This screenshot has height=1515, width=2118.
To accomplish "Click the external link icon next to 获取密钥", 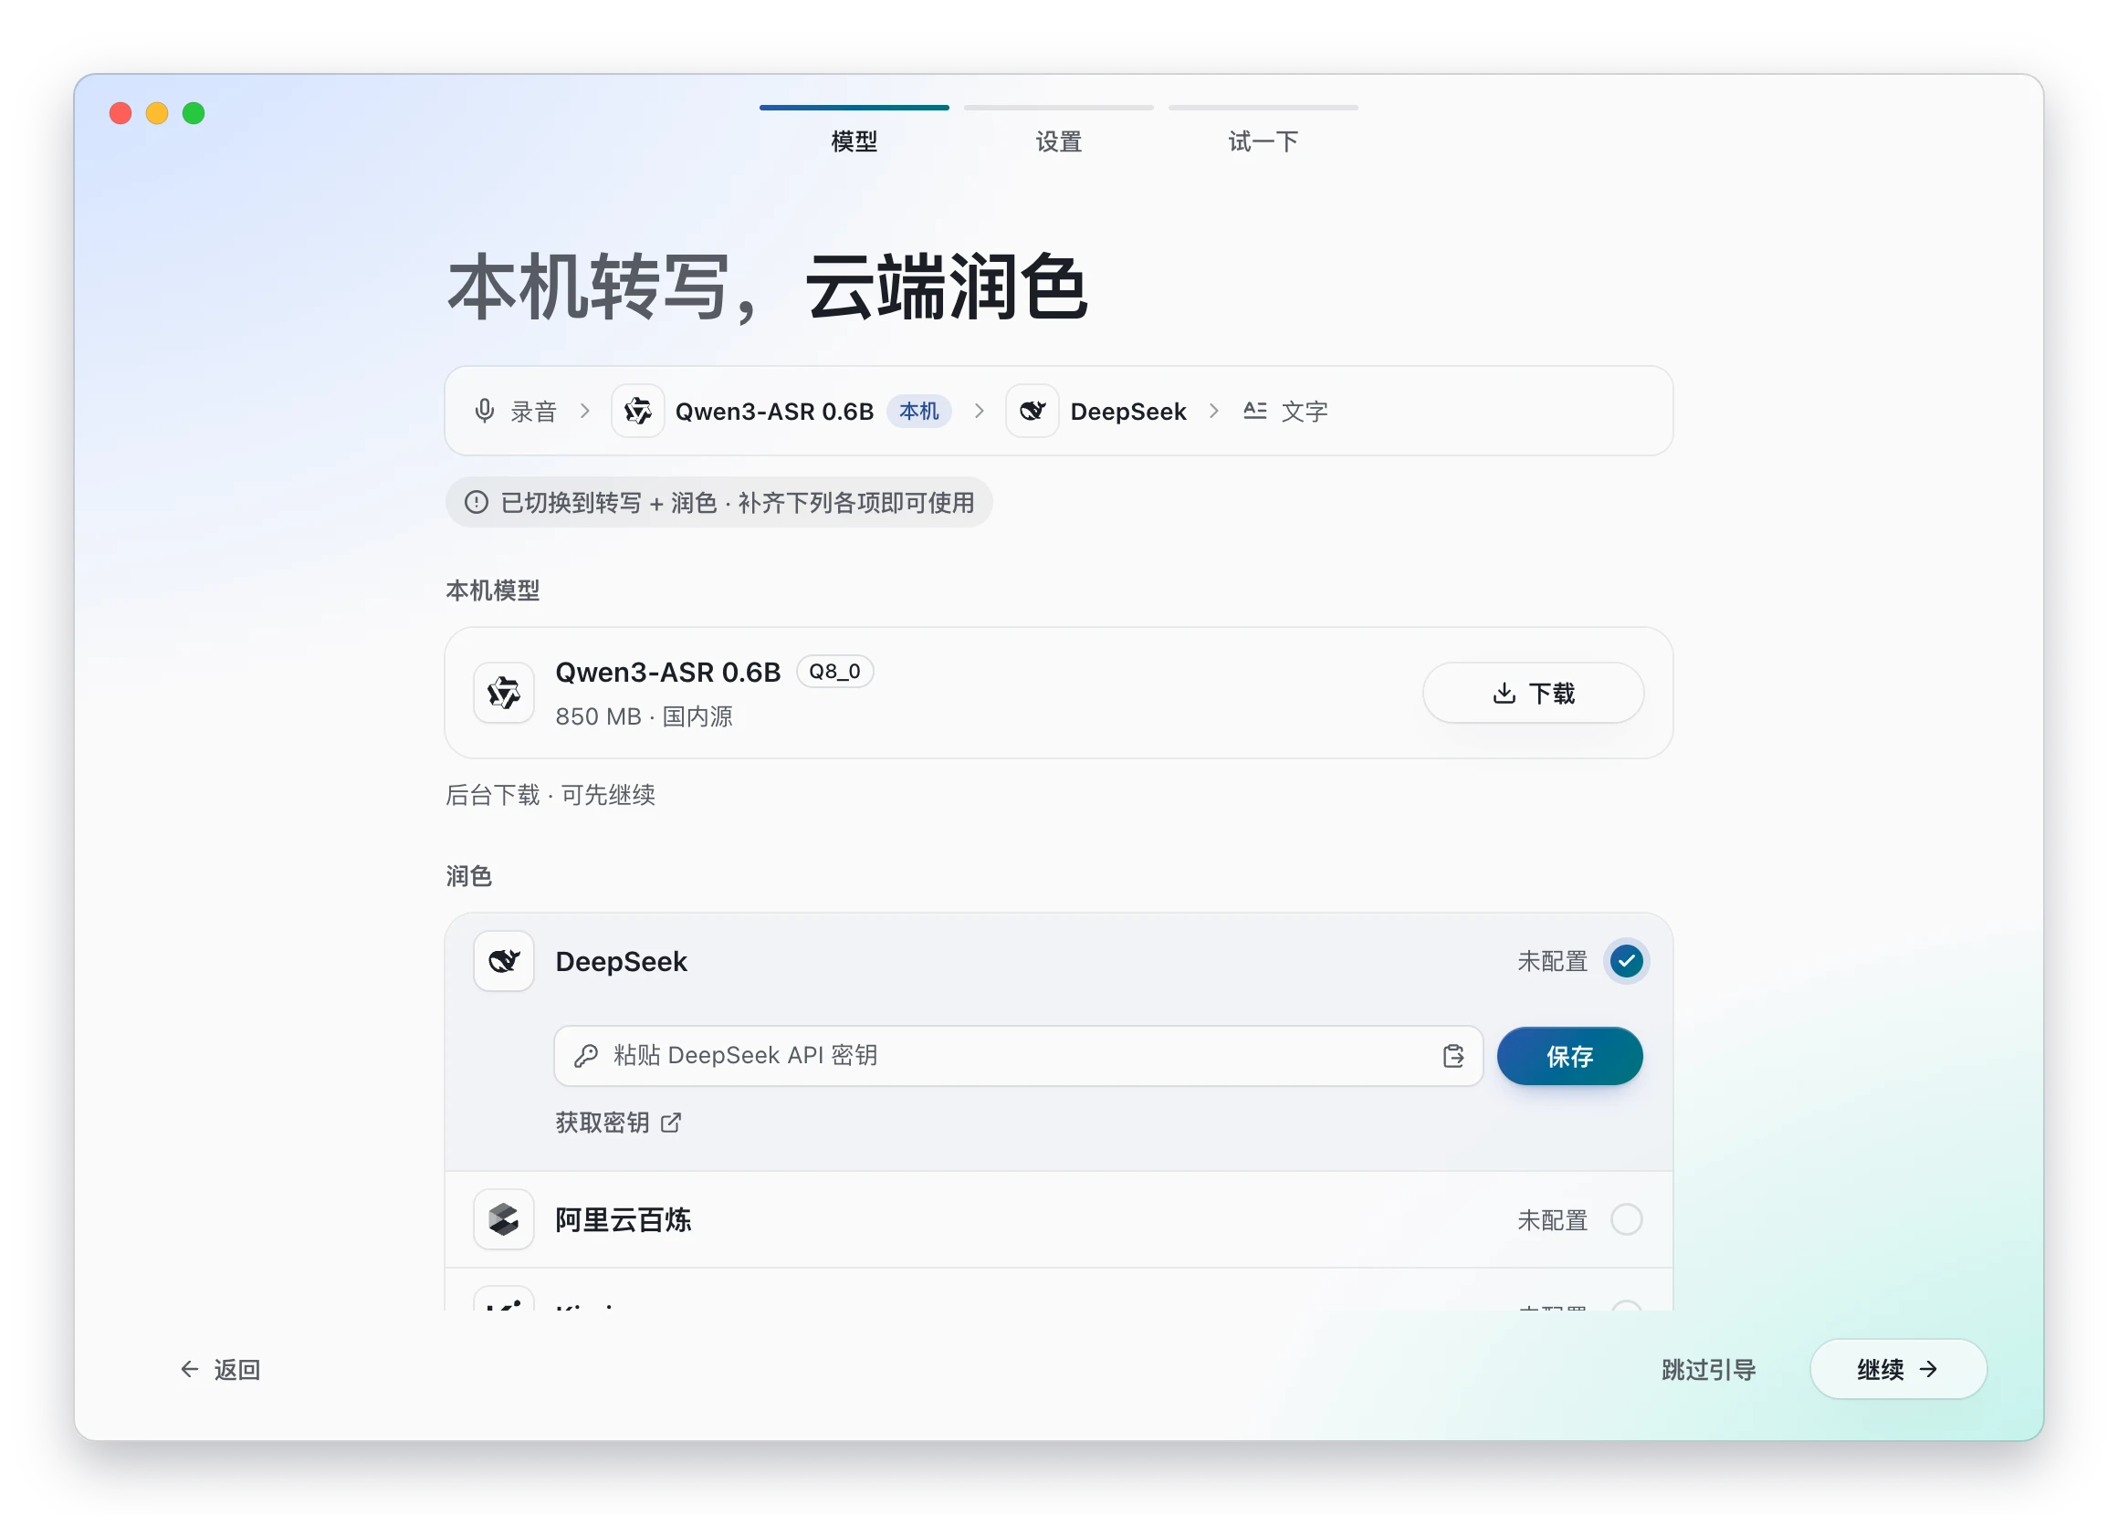I will click(671, 1123).
